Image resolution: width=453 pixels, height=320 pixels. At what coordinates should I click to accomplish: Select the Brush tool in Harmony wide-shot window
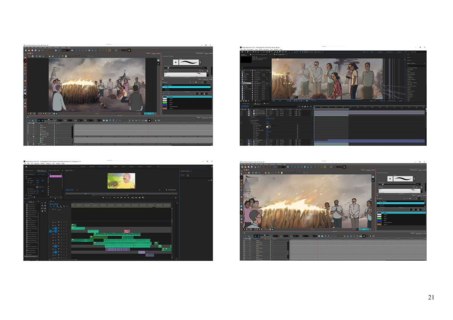[25, 61]
